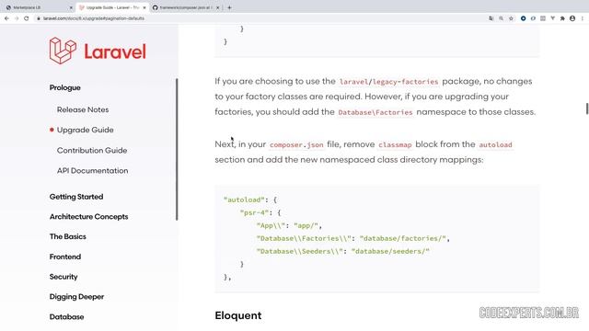Click the Database\\Factories mapping code line
This screenshot has height=331, width=589.
(x=353, y=238)
